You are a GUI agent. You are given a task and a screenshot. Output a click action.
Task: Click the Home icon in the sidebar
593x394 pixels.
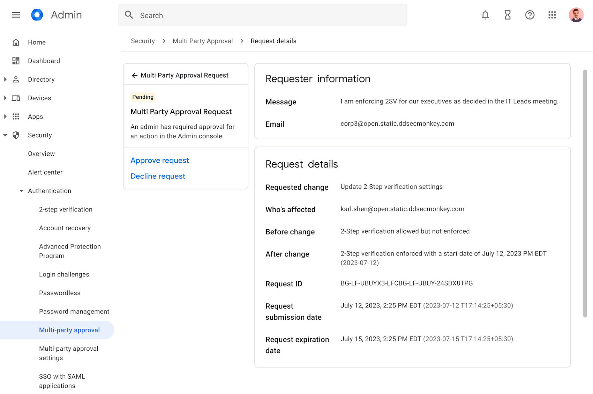click(x=16, y=42)
